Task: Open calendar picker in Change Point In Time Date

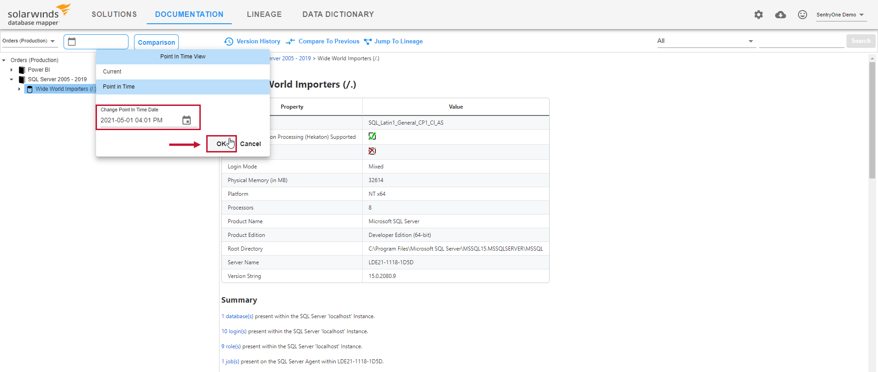Action: [187, 120]
